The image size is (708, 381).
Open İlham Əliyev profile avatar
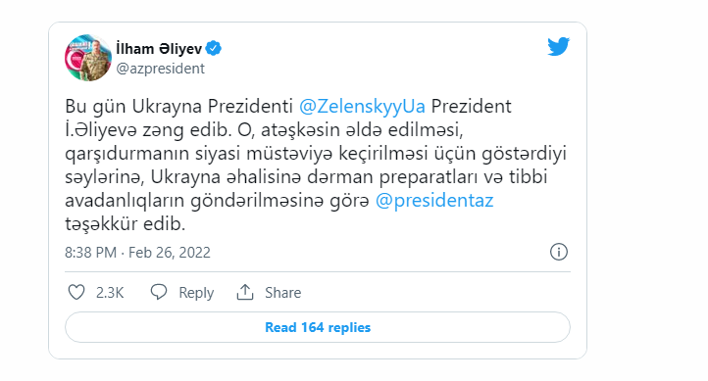click(x=88, y=58)
